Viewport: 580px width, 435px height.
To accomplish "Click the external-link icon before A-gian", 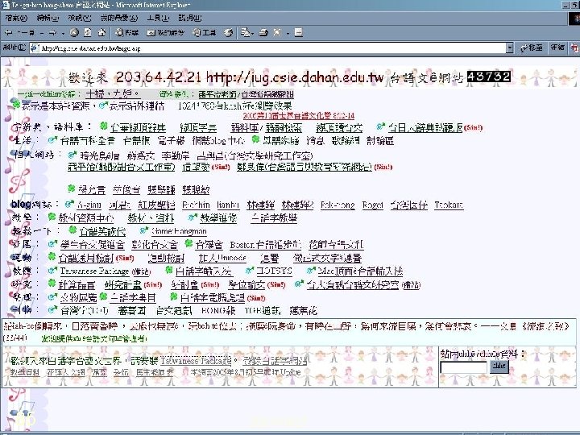I will click(x=69, y=204).
